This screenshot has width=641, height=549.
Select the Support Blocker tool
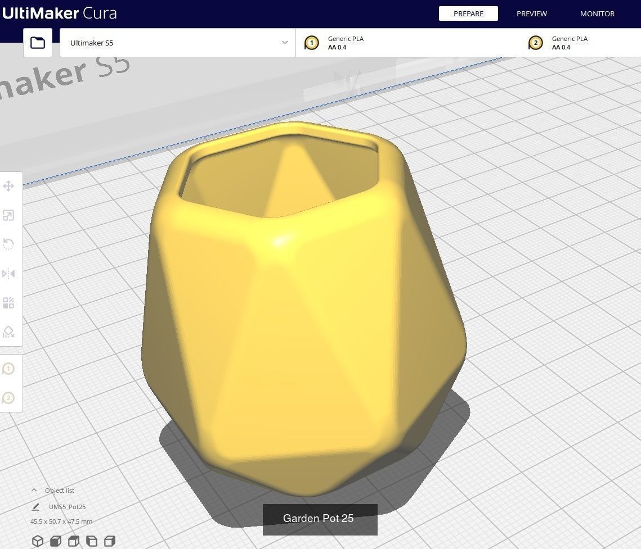click(8, 332)
